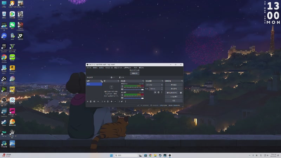Add a new scene with the plus icon
The width and height of the screenshot is (281, 158).
point(87,101)
